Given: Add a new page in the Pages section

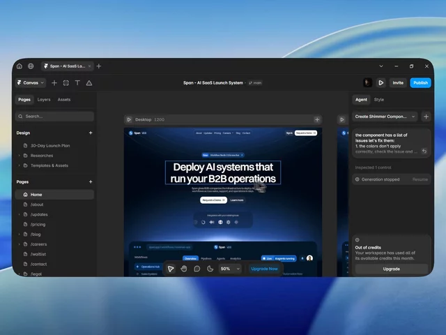Looking at the screenshot, I should coord(91,181).
